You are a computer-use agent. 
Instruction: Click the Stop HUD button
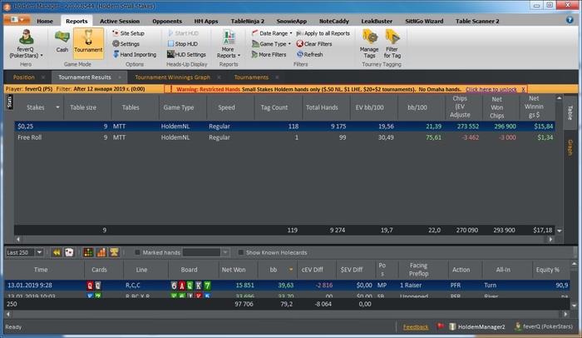point(182,43)
